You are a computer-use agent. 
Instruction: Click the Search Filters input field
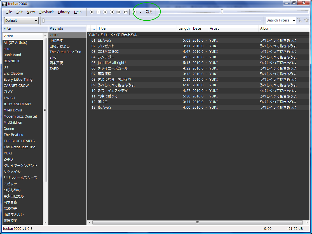[x=279, y=20]
